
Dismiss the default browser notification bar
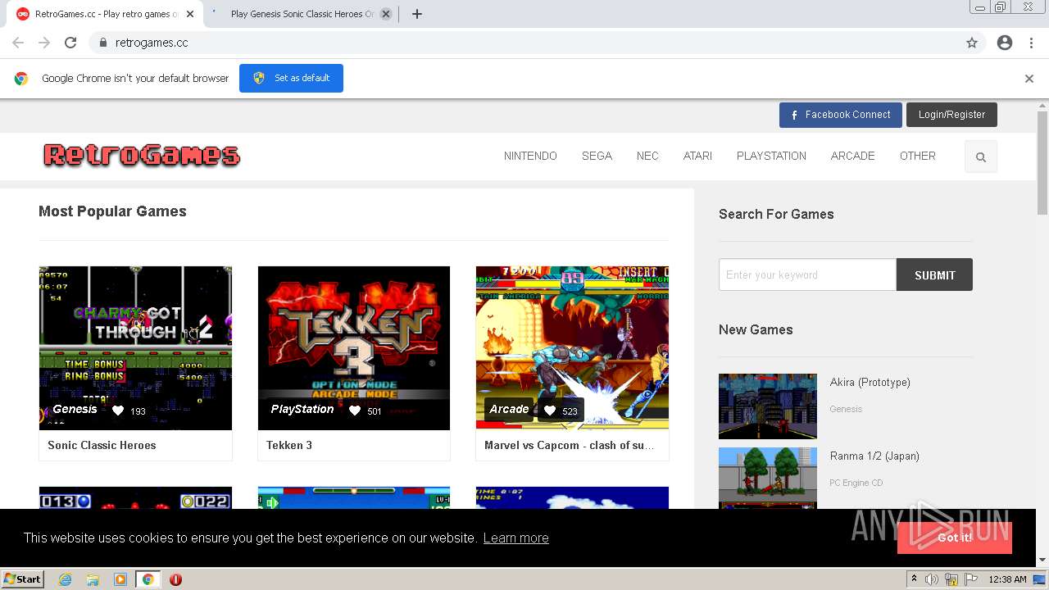(1029, 79)
